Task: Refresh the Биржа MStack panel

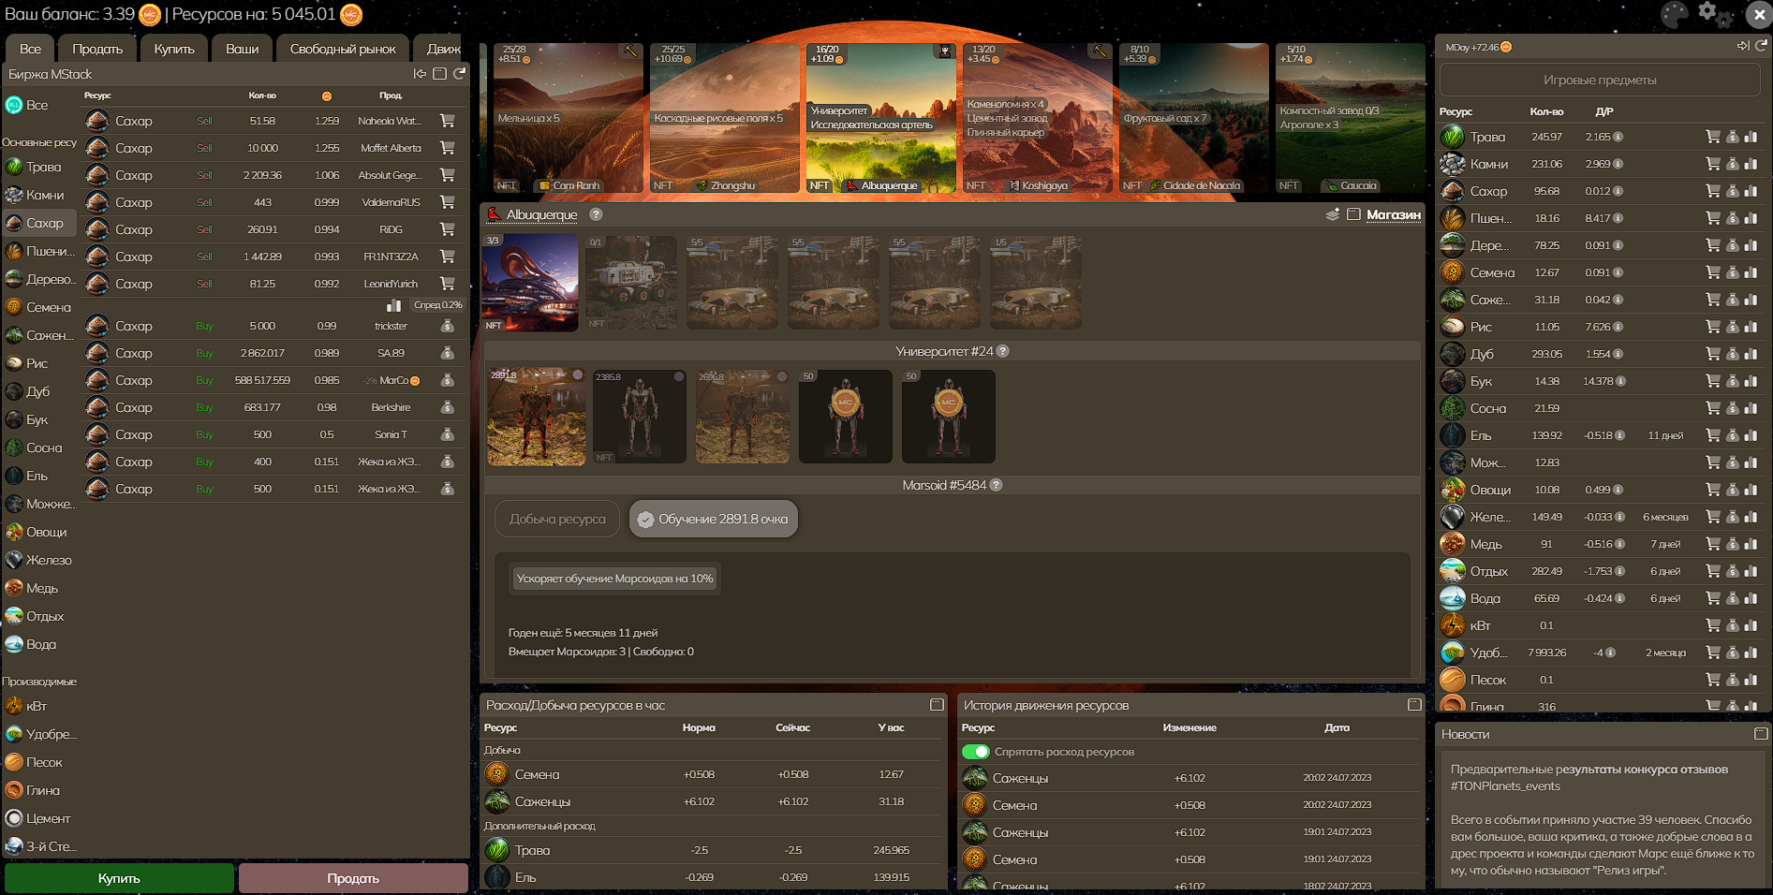Action: pos(459,74)
